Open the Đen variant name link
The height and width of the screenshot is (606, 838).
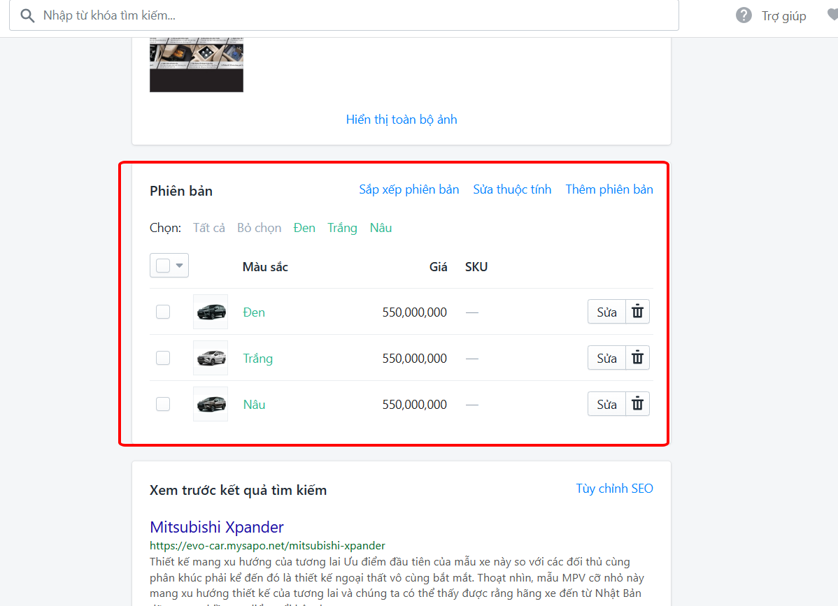click(x=254, y=312)
